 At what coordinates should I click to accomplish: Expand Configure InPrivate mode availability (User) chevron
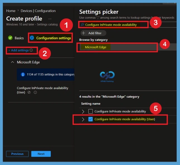(83, 119)
